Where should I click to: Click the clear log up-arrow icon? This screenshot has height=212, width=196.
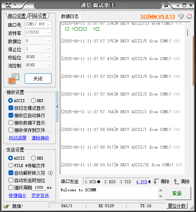click(176, 181)
